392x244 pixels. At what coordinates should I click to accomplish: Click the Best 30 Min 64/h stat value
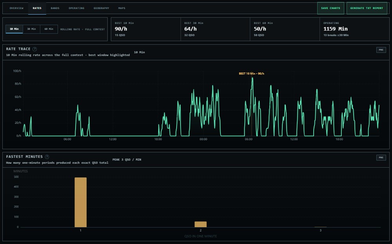190,29
